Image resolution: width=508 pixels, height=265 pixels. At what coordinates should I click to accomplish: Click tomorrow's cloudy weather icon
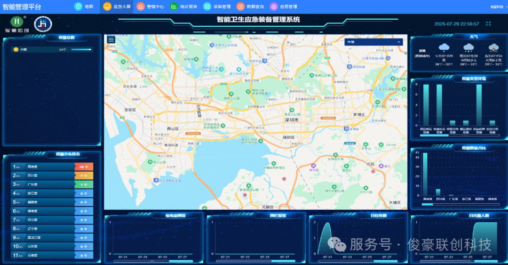pos(468,47)
